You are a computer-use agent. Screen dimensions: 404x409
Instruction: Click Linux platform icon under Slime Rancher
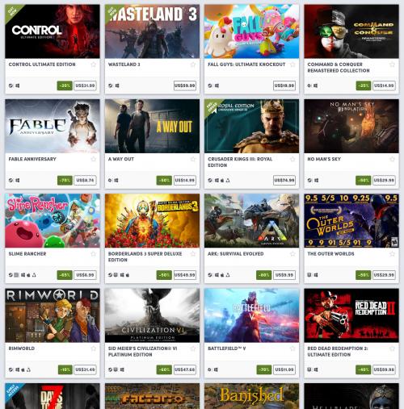34,275
